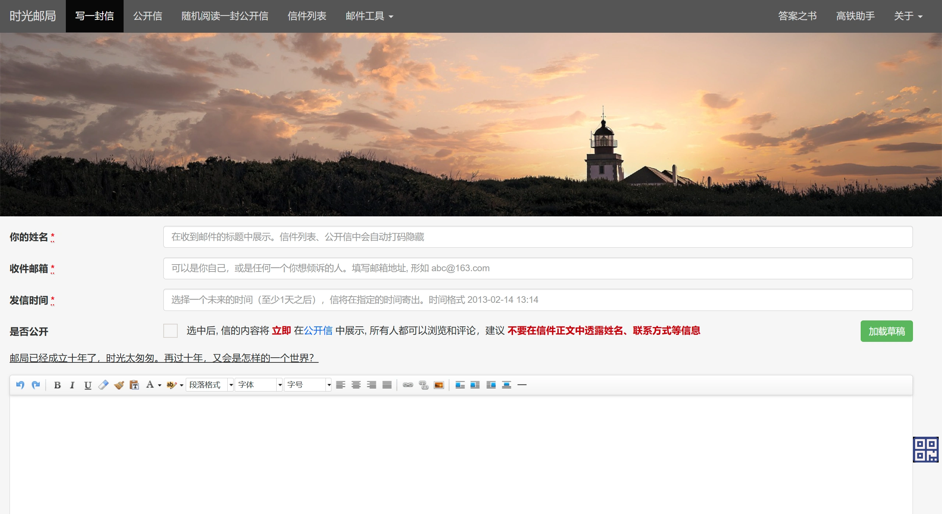Insert a horizontal rule line
Viewport: 942px width, 514px height.
pyautogui.click(x=522, y=385)
